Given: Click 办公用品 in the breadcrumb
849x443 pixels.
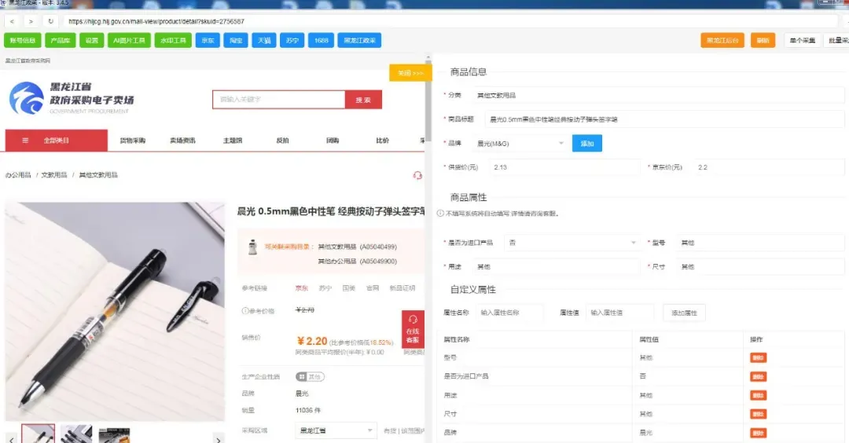Looking at the screenshot, I should [18, 175].
